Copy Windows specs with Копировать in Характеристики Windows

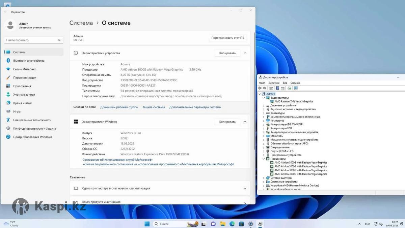click(227, 122)
